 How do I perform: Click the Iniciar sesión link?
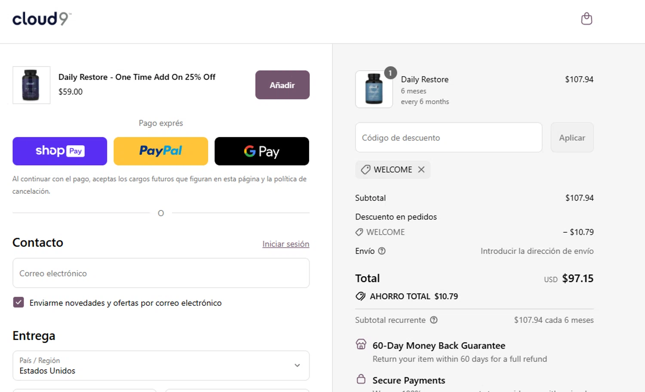(x=286, y=244)
